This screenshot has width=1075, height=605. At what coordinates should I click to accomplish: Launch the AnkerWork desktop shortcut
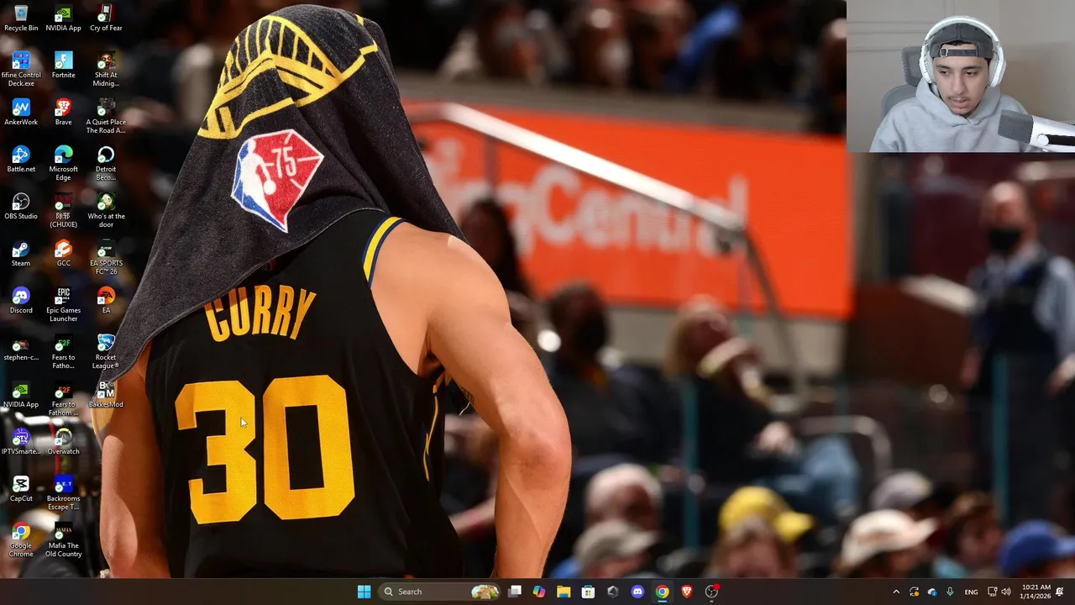click(21, 113)
